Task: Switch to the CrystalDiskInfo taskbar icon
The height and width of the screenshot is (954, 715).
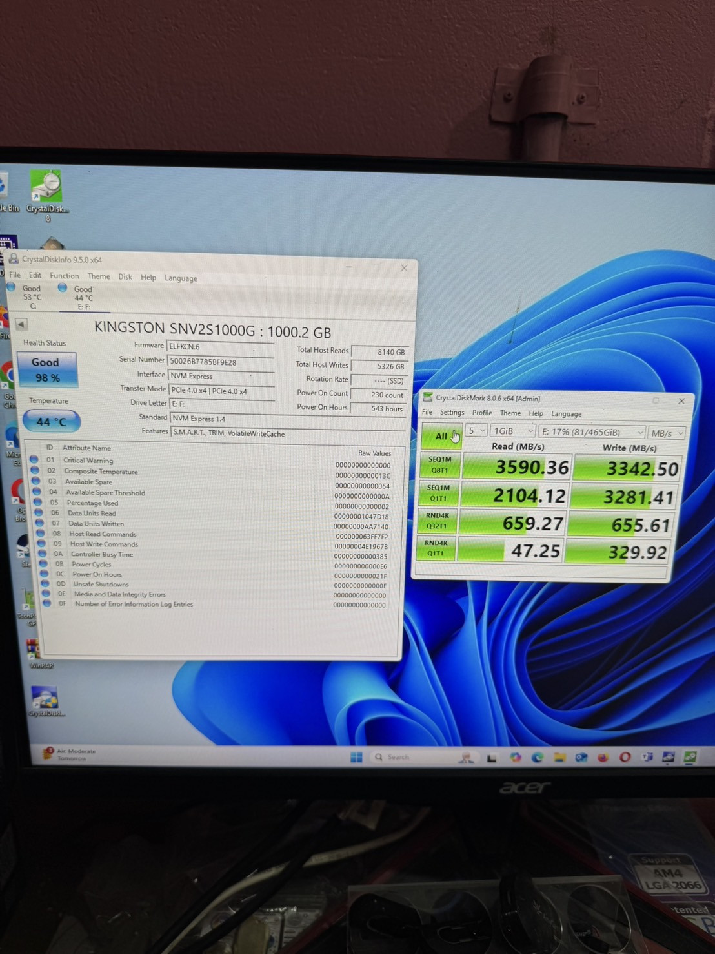Action: point(669,757)
